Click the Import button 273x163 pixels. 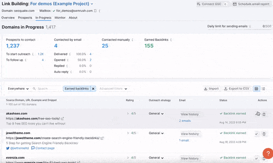pos(211,89)
